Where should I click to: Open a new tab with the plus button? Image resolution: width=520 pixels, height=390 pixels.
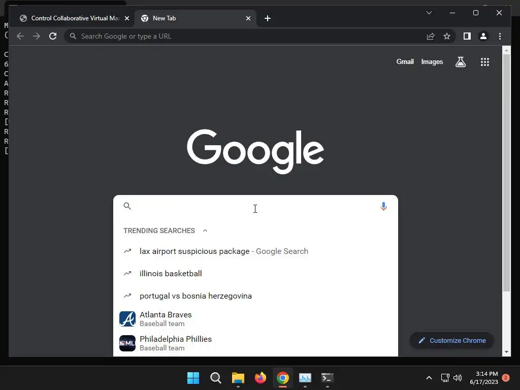pyautogui.click(x=268, y=18)
